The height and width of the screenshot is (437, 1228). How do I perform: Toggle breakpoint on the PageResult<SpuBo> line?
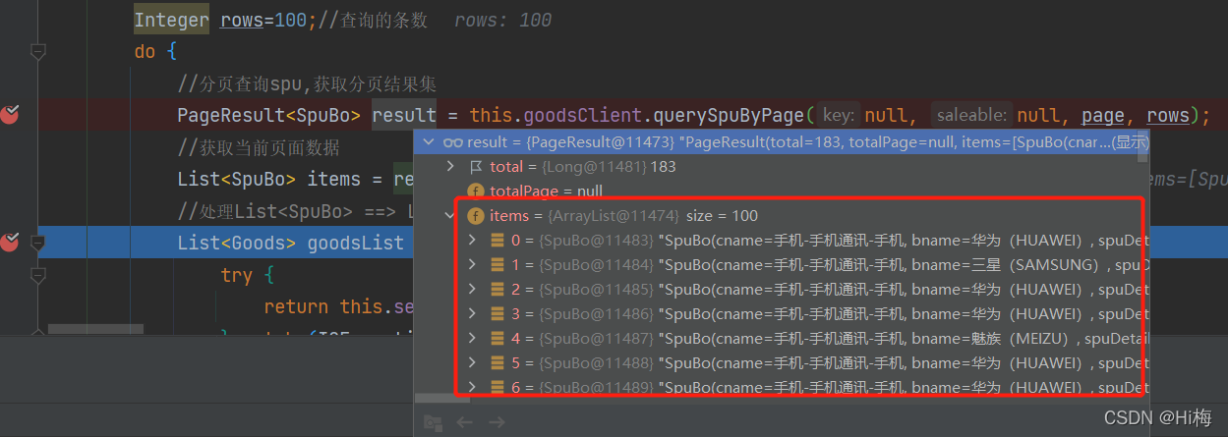point(11,116)
